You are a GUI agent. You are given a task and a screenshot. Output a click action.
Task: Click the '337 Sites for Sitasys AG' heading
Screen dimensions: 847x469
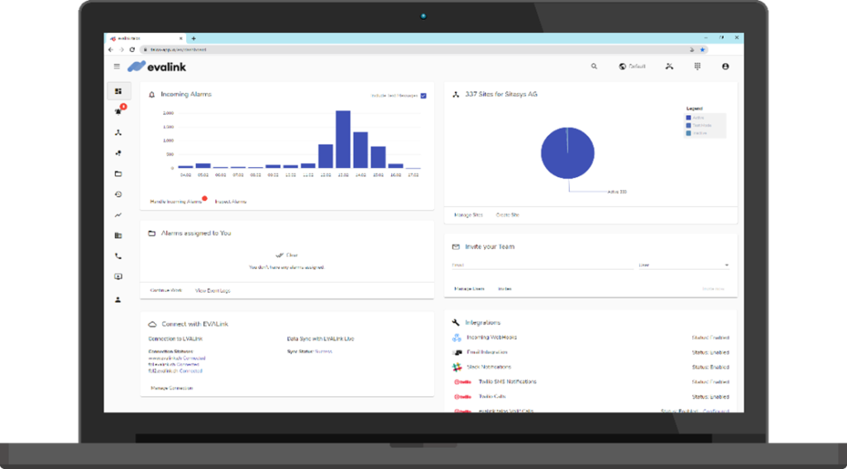click(501, 94)
